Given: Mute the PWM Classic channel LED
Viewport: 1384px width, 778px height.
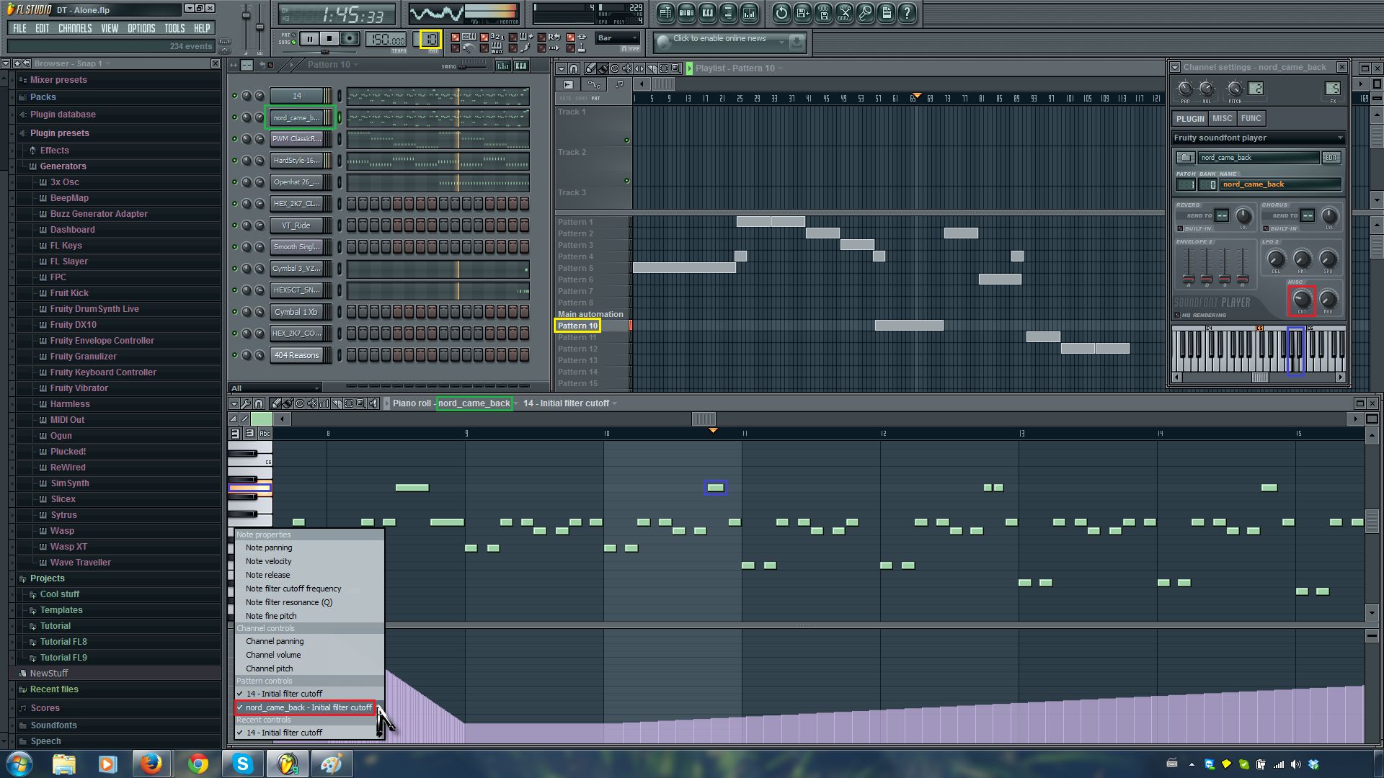Looking at the screenshot, I should [234, 139].
